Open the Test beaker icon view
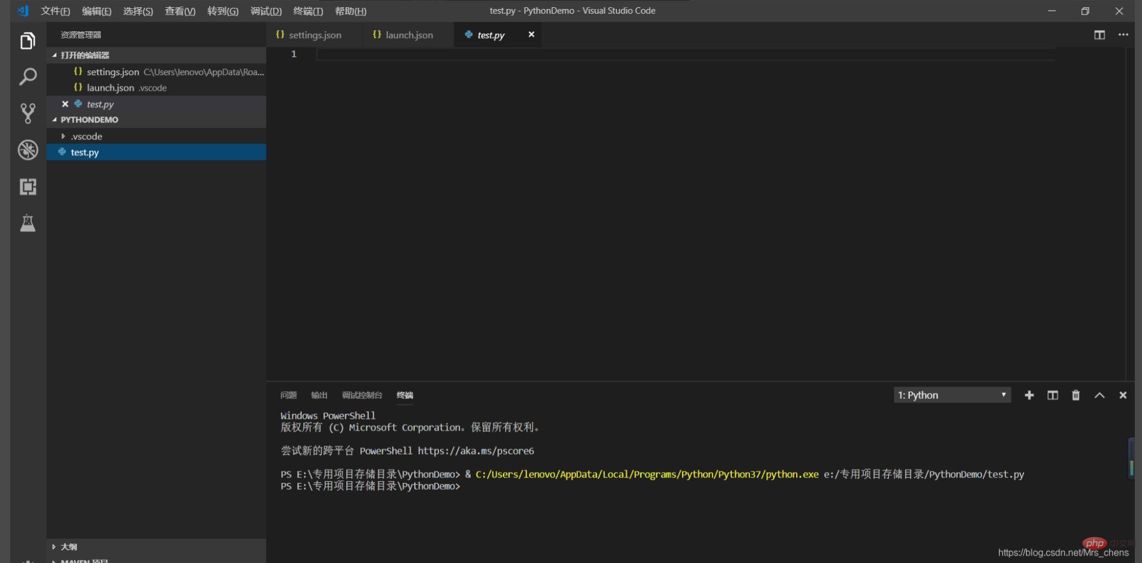Screen dimensions: 1142x563 [x=28, y=224]
